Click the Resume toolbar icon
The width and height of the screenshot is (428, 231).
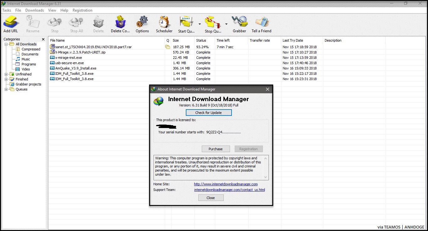point(33,22)
